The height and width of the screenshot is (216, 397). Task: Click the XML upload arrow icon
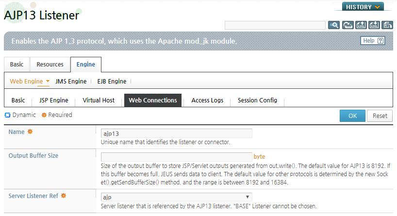[x=361, y=25]
